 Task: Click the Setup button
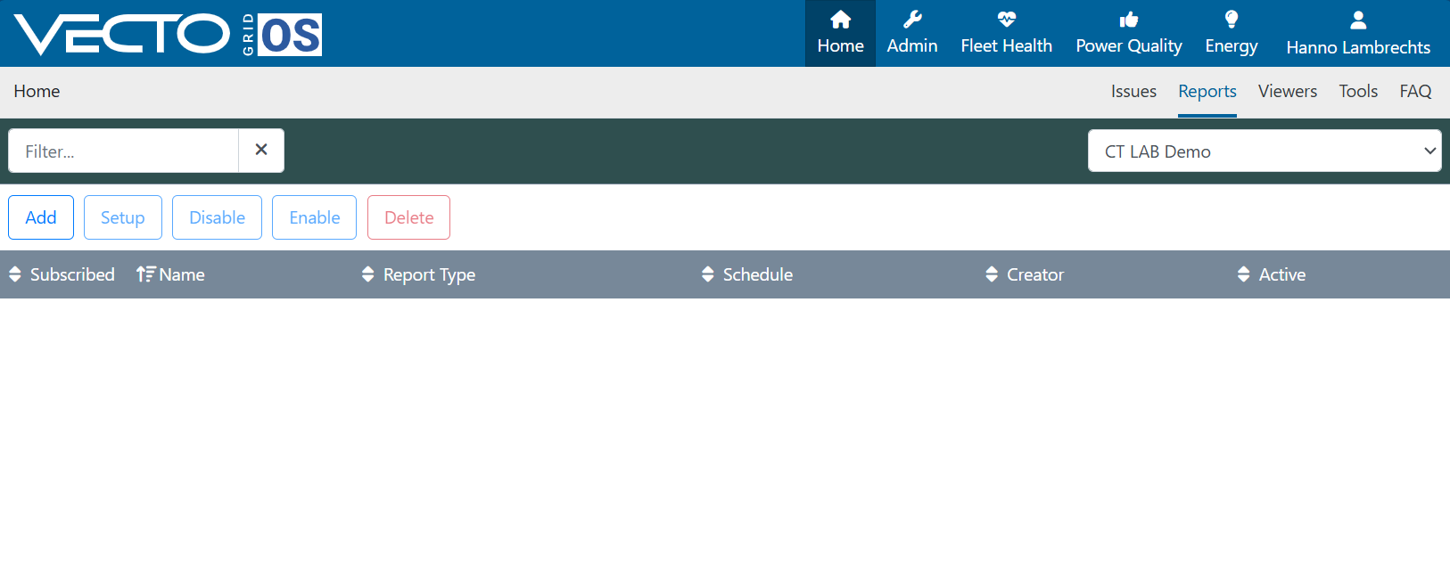[x=123, y=217]
